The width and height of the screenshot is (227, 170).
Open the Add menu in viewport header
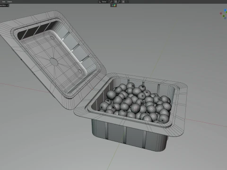(x=4, y=2)
